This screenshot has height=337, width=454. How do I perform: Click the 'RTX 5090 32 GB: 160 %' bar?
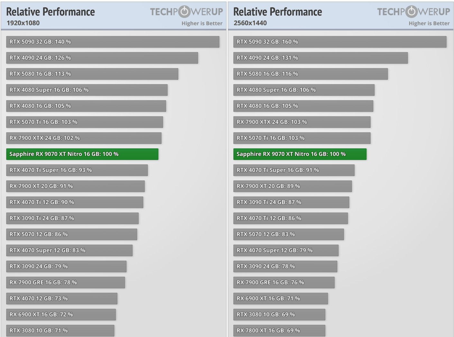pyautogui.click(x=340, y=42)
